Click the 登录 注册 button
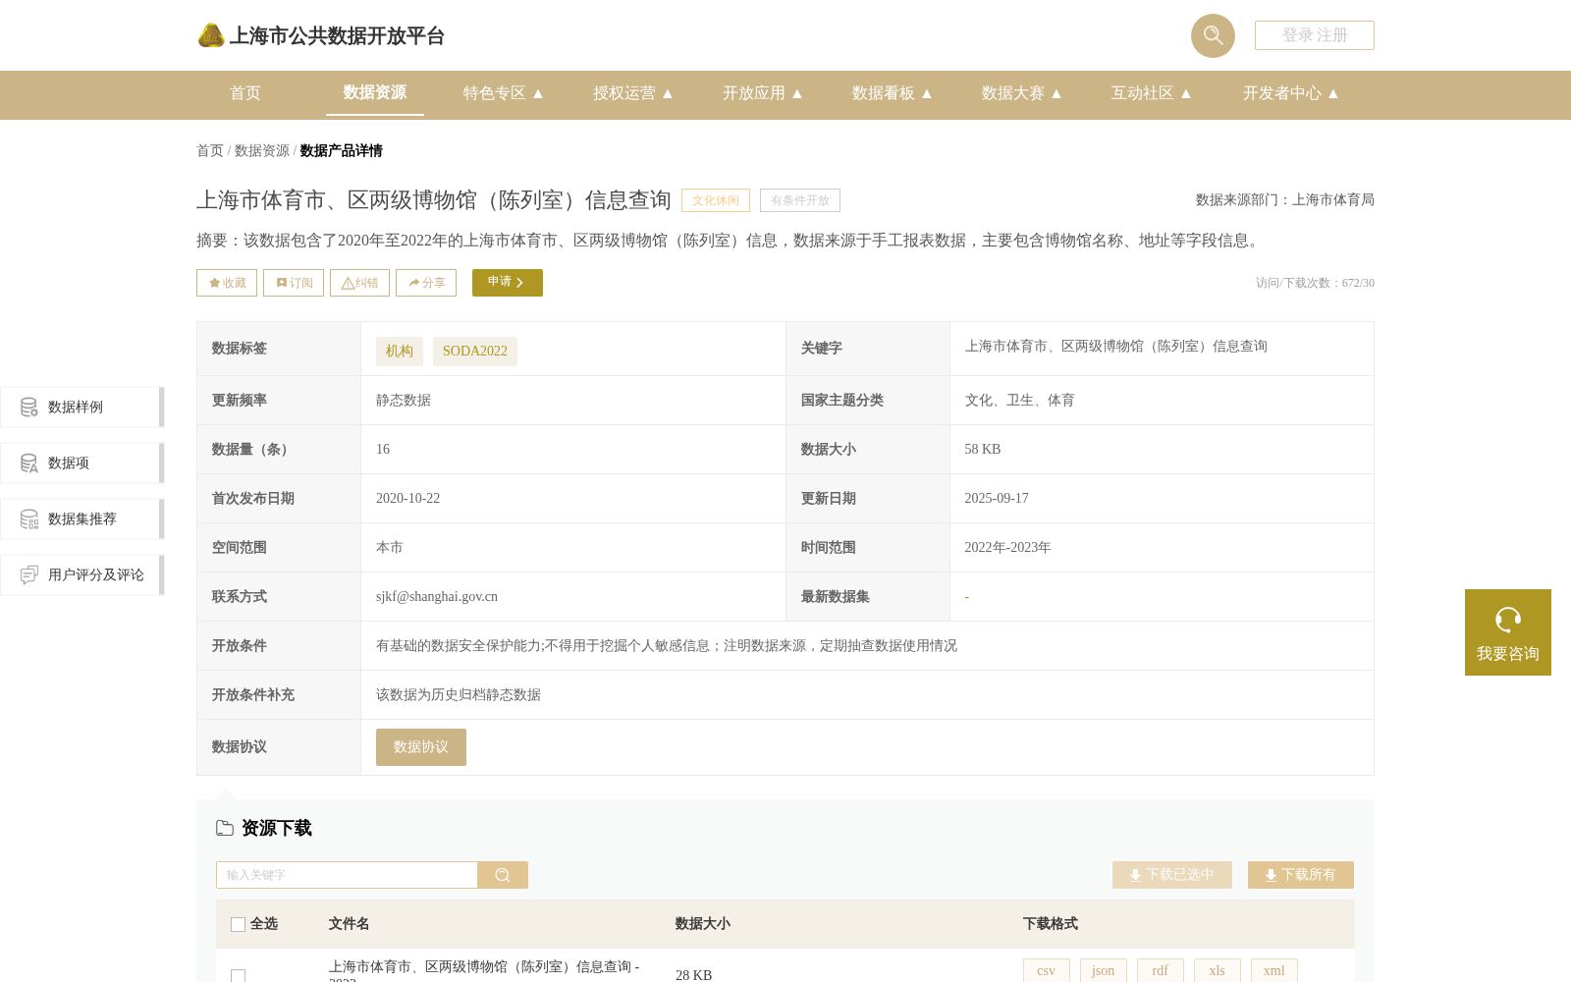 click(1315, 35)
